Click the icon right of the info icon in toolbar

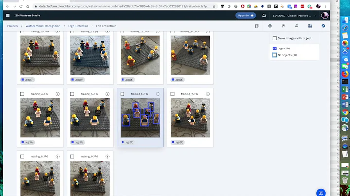point(283,26)
